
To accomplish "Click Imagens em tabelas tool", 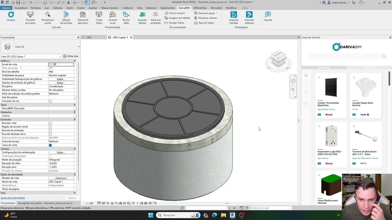I will point(177,18).
